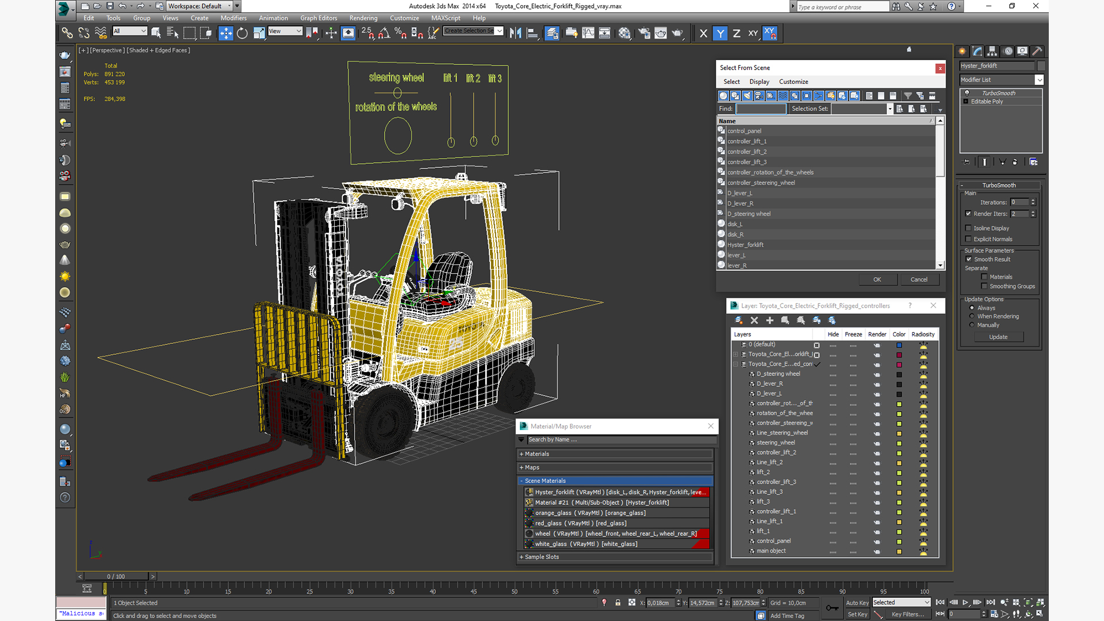This screenshot has width=1104, height=621.
Task: Open the MAXScript menu
Action: click(x=446, y=18)
